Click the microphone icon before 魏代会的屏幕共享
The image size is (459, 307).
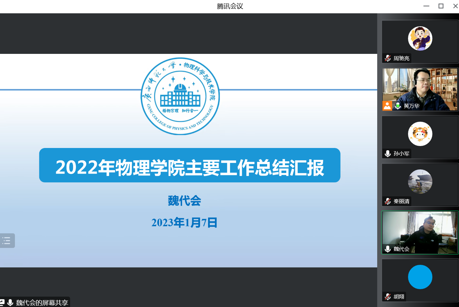(10, 303)
